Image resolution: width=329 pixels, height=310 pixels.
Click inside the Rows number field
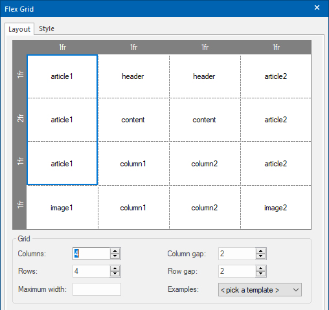(x=91, y=271)
